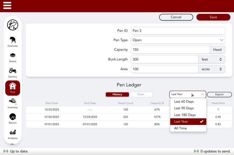
Task: Collapse the Last Year range dropdown
Action: 188,94
